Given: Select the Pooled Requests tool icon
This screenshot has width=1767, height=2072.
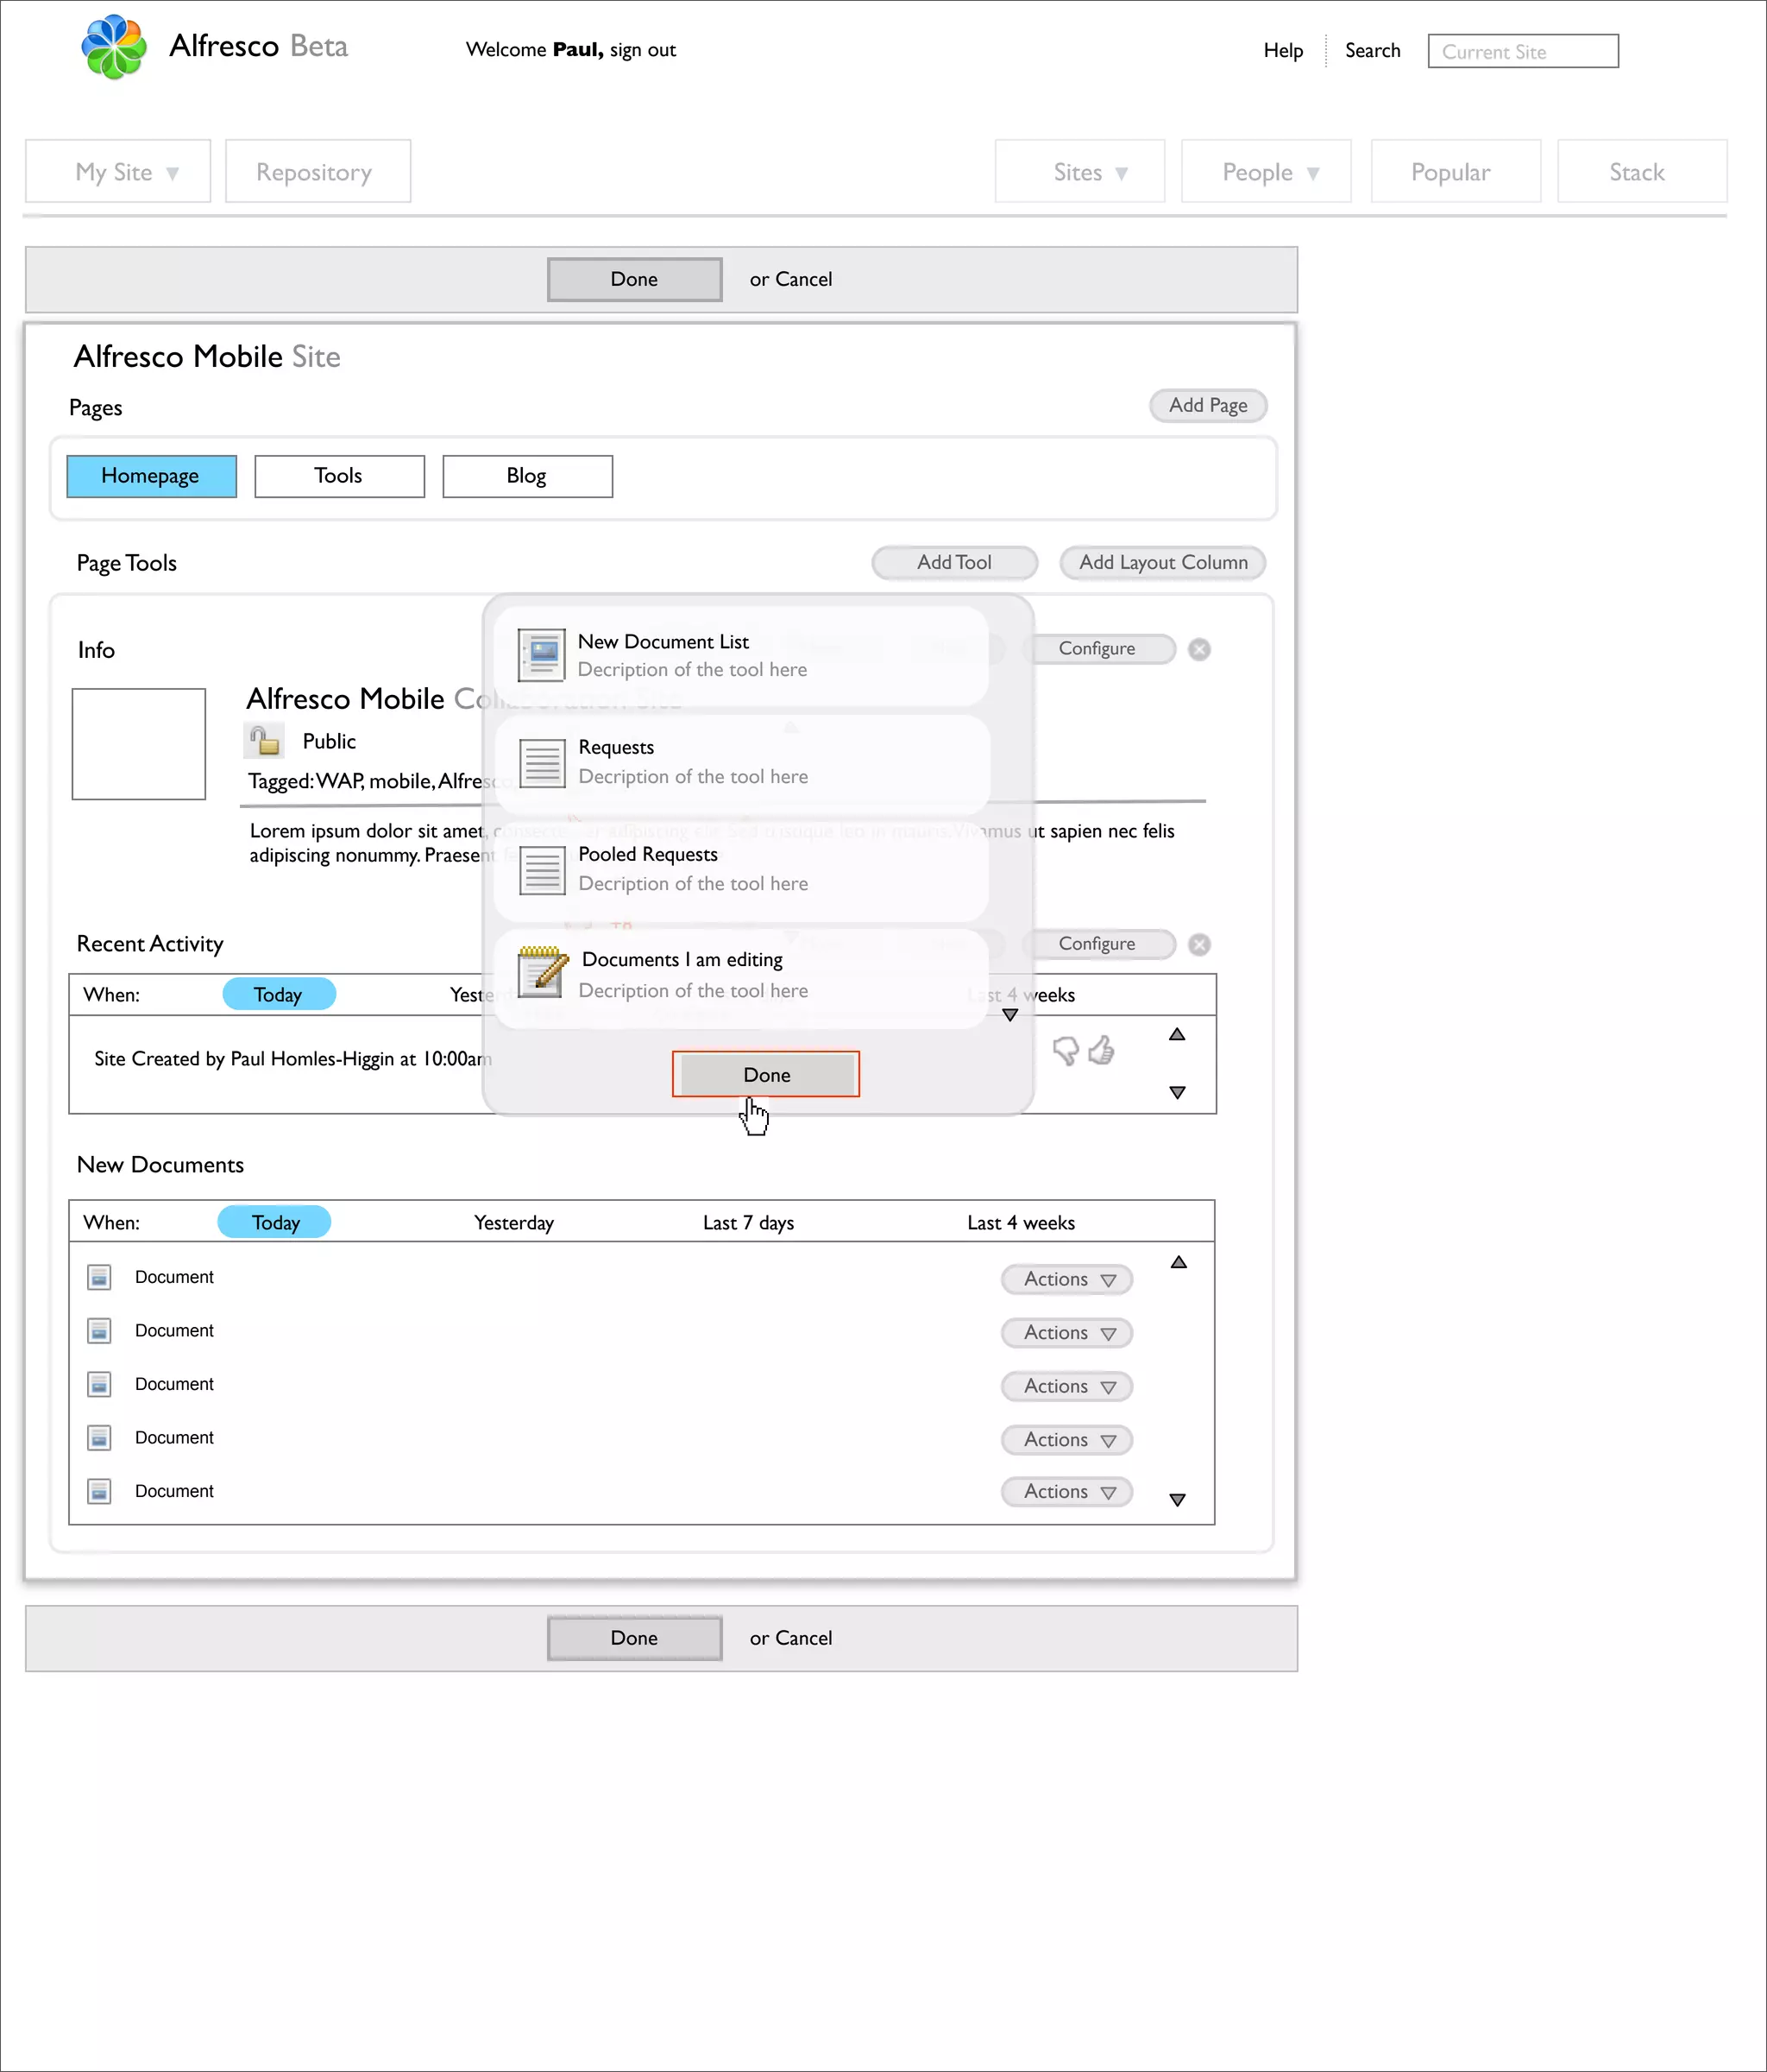Looking at the screenshot, I should [543, 871].
